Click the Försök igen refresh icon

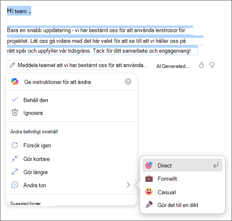[x=15, y=145]
